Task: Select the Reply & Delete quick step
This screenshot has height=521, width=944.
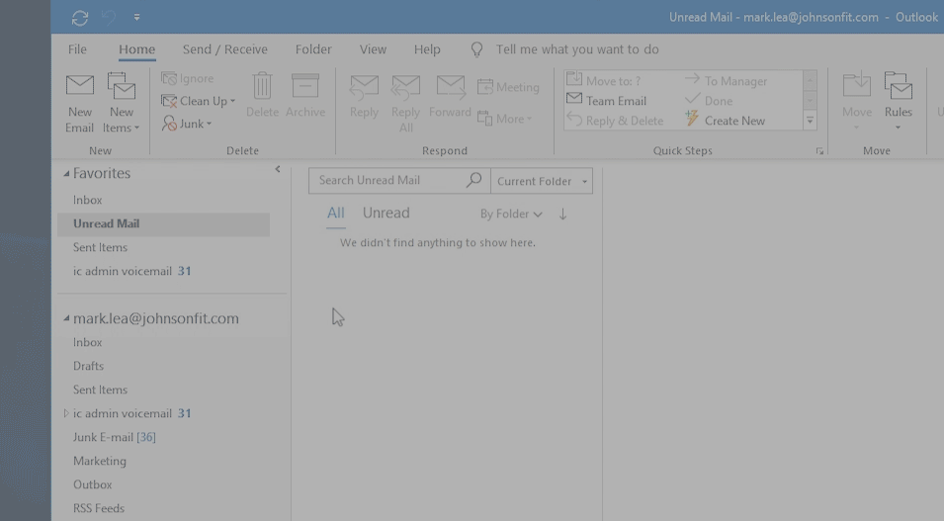Action: 615,121
